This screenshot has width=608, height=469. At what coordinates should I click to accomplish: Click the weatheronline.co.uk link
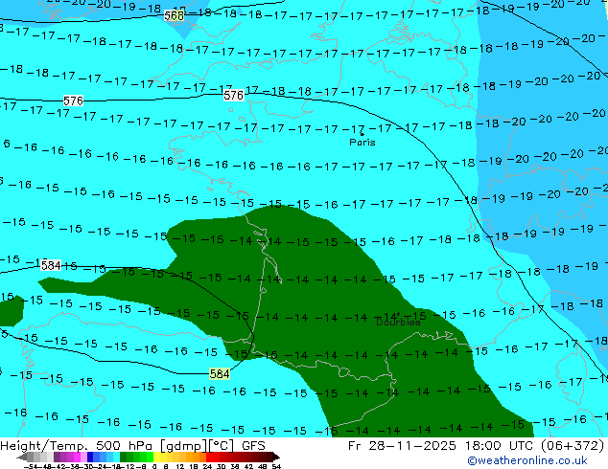[x=527, y=460]
